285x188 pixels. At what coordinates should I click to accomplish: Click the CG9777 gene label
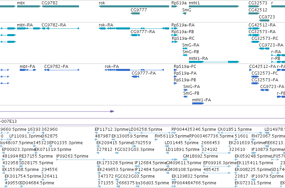pyautogui.click(x=139, y=10)
